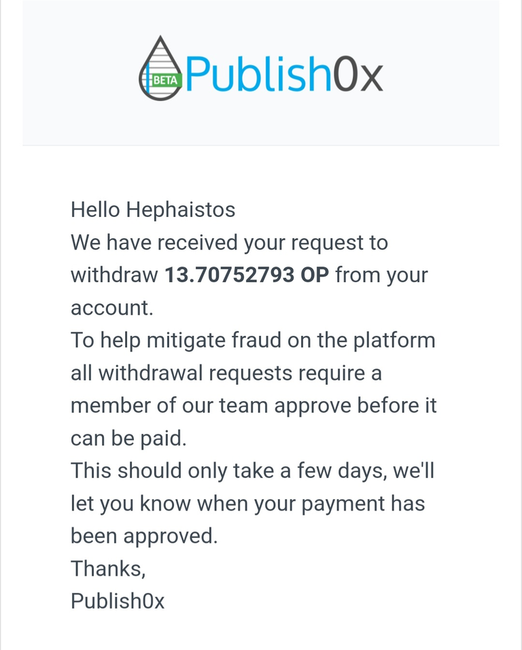Click the bold OP token symbol
The image size is (522, 650).
315,275
